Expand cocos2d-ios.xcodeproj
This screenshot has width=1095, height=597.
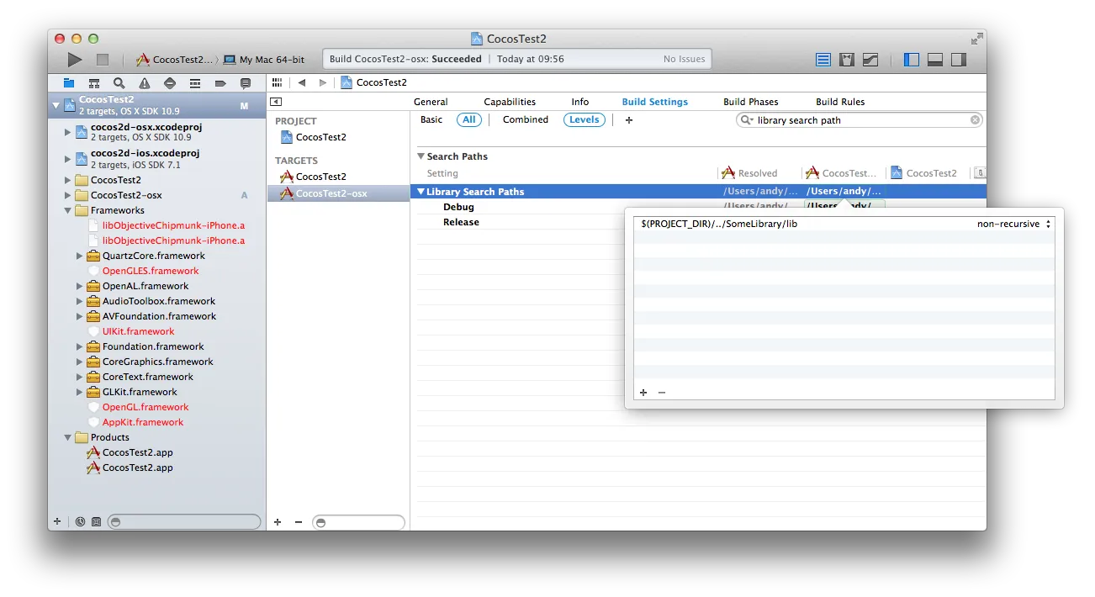[68, 158]
